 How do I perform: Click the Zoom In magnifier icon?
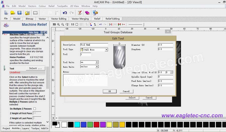coord(58,25)
